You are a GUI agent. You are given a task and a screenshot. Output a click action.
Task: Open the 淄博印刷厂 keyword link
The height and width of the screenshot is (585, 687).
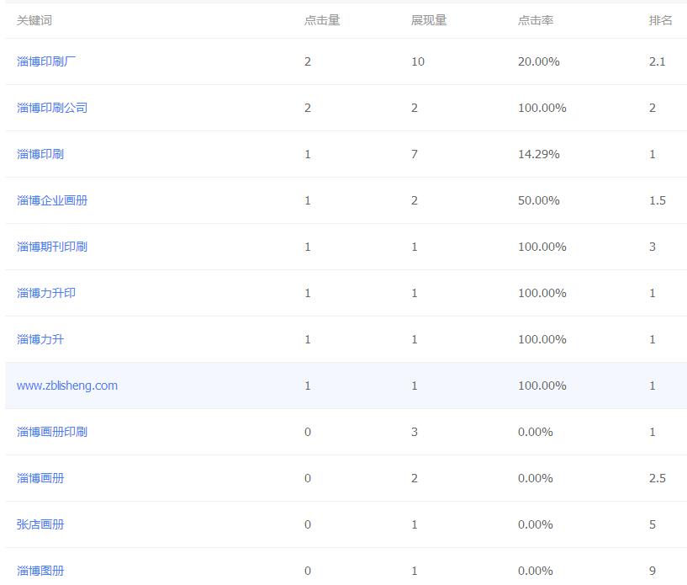(x=46, y=61)
